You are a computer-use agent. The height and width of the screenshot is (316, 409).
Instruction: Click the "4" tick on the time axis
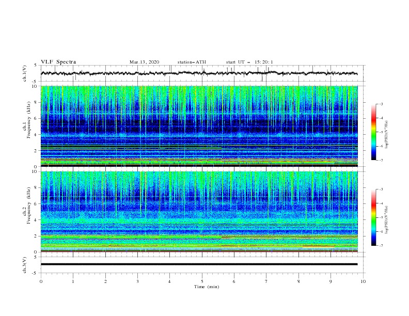click(169, 281)
